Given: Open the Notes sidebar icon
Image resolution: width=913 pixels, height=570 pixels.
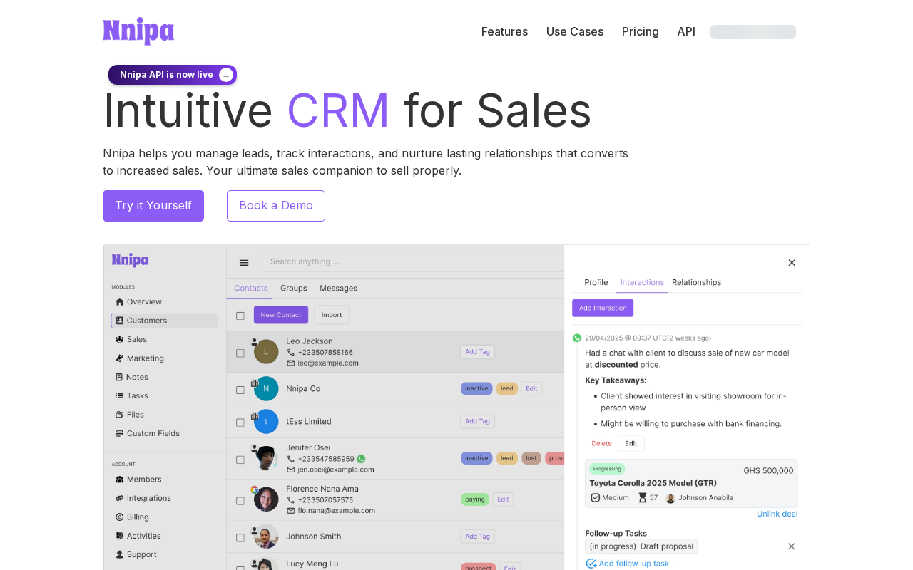Looking at the screenshot, I should pyautogui.click(x=119, y=377).
